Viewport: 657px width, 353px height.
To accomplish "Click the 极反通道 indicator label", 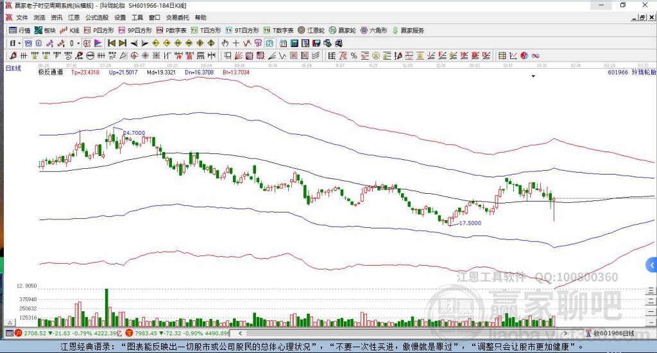I will tap(50, 72).
